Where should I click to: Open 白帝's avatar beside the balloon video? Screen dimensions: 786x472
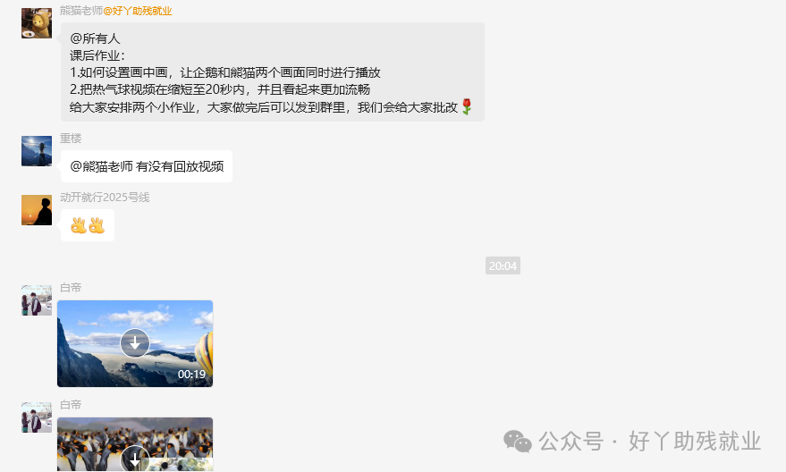tap(37, 300)
